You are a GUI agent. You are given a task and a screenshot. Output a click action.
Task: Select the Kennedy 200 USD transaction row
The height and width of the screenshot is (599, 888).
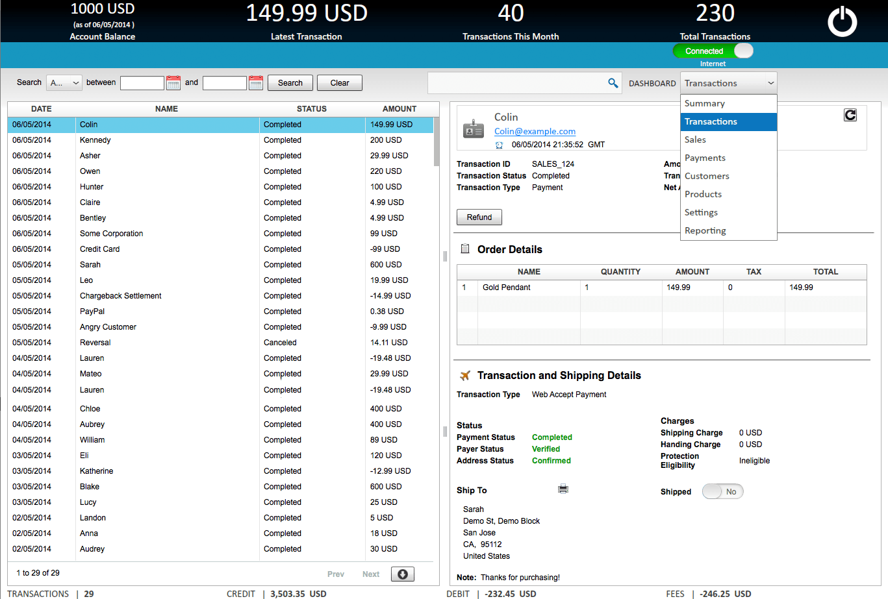(220, 140)
